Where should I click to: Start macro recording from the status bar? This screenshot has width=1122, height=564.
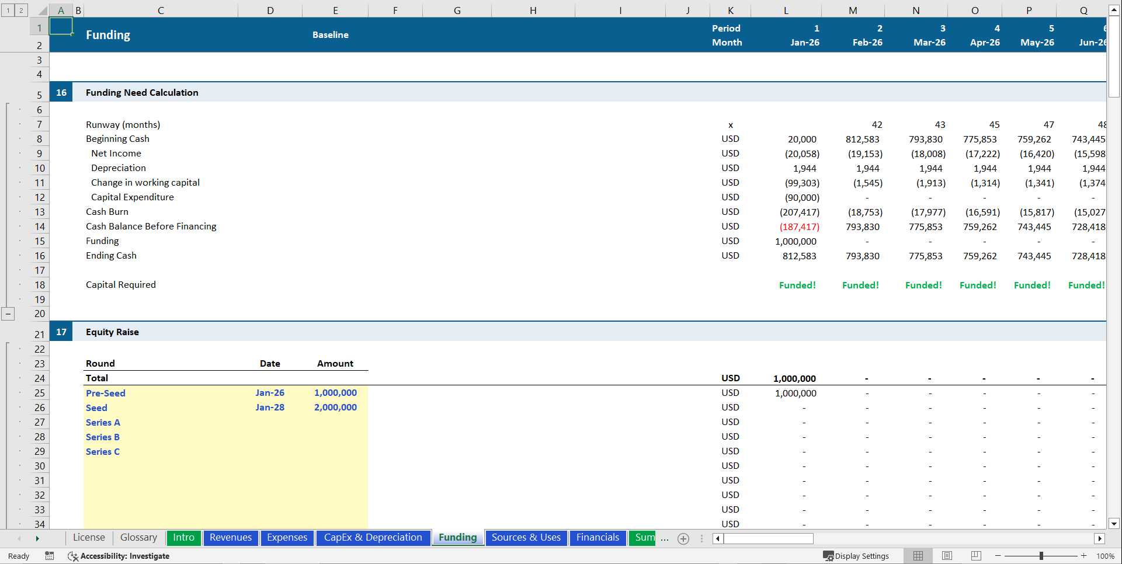click(50, 556)
